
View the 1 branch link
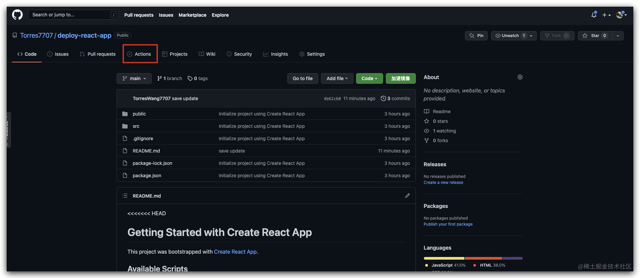(170, 78)
